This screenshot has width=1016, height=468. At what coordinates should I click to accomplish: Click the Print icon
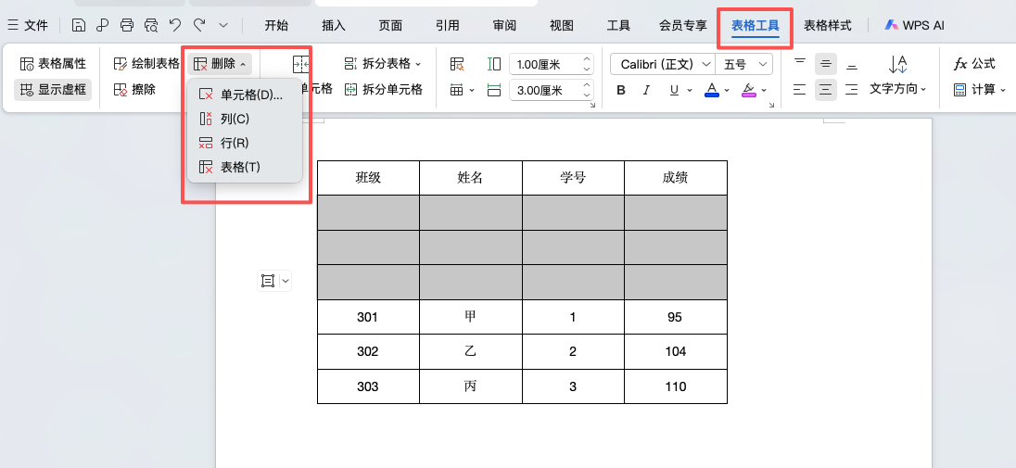click(x=127, y=25)
